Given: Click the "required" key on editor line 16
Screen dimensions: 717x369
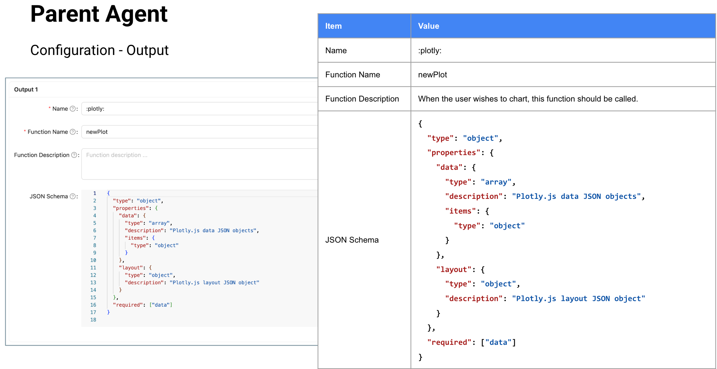Looking at the screenshot, I should point(128,305).
